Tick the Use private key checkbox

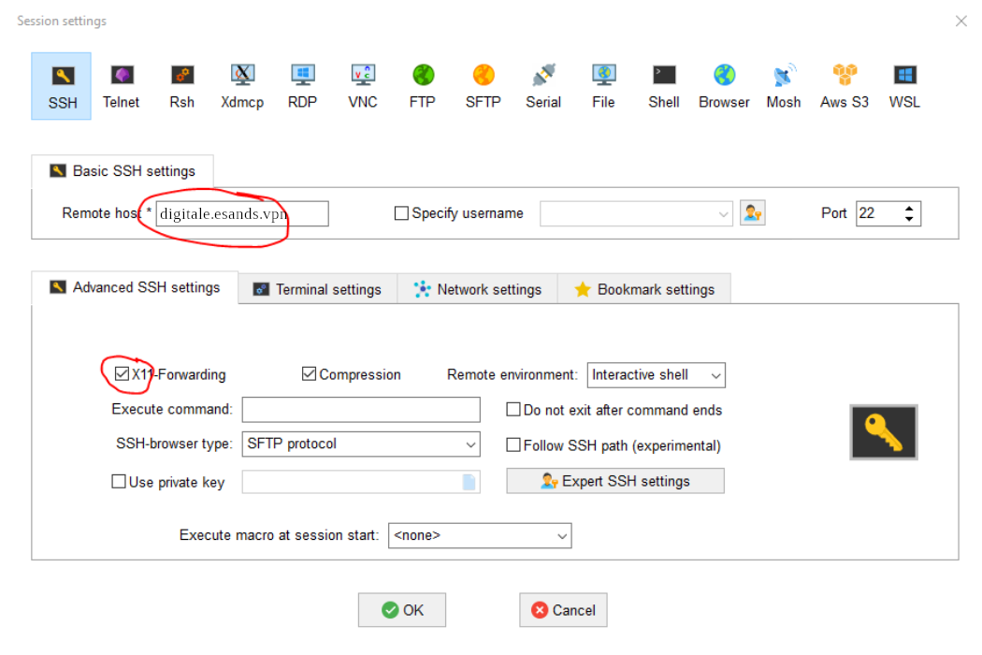[119, 482]
